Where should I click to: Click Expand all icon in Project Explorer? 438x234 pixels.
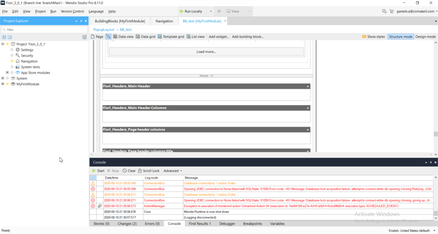[4, 37]
